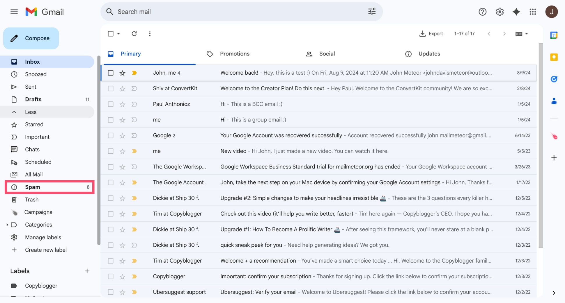
Task: Go to older page arrow
Action: (504, 34)
